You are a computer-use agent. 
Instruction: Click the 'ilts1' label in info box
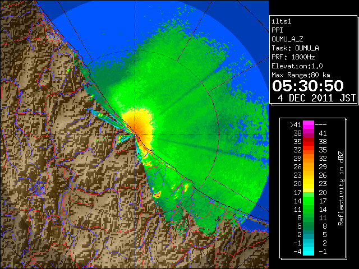[282, 21]
